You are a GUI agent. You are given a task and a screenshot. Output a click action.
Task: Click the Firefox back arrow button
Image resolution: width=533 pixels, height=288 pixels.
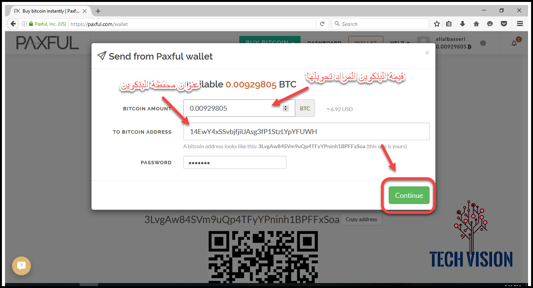[13, 24]
